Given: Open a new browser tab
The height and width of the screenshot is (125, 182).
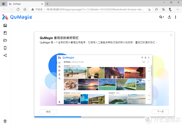Looking at the screenshot, I should [47, 4].
